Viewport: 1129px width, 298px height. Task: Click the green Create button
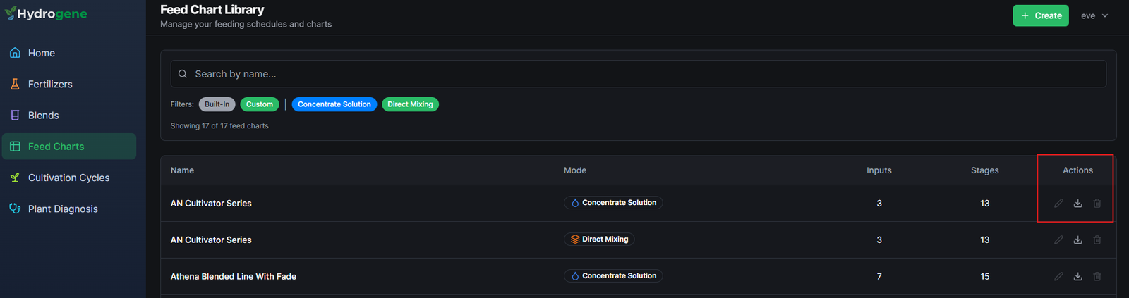pyautogui.click(x=1041, y=15)
